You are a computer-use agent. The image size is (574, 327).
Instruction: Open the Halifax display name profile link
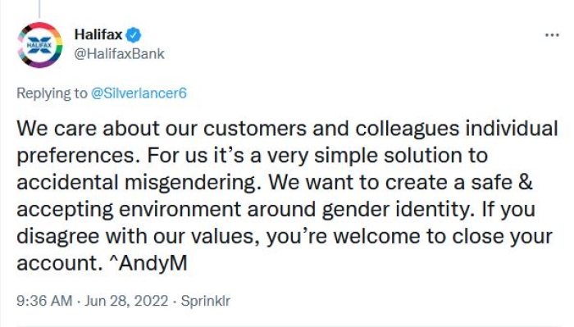[98, 34]
